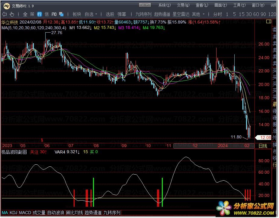
Task: Click the 27.76 high price label
Action: 56,33
